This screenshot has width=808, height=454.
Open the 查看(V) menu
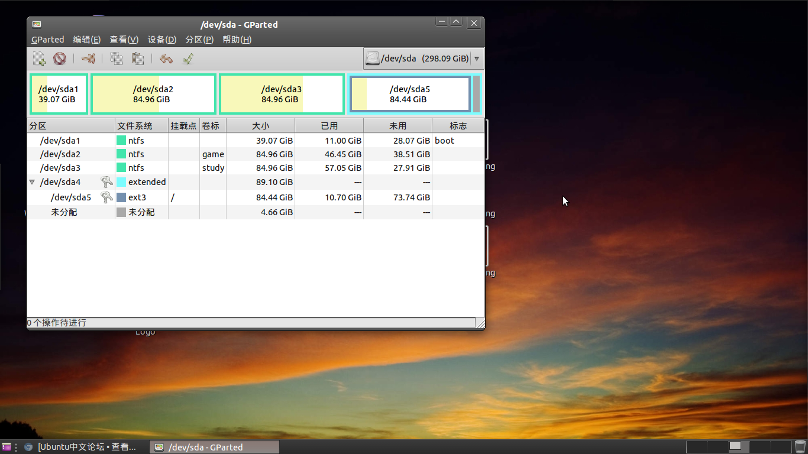(x=124, y=40)
